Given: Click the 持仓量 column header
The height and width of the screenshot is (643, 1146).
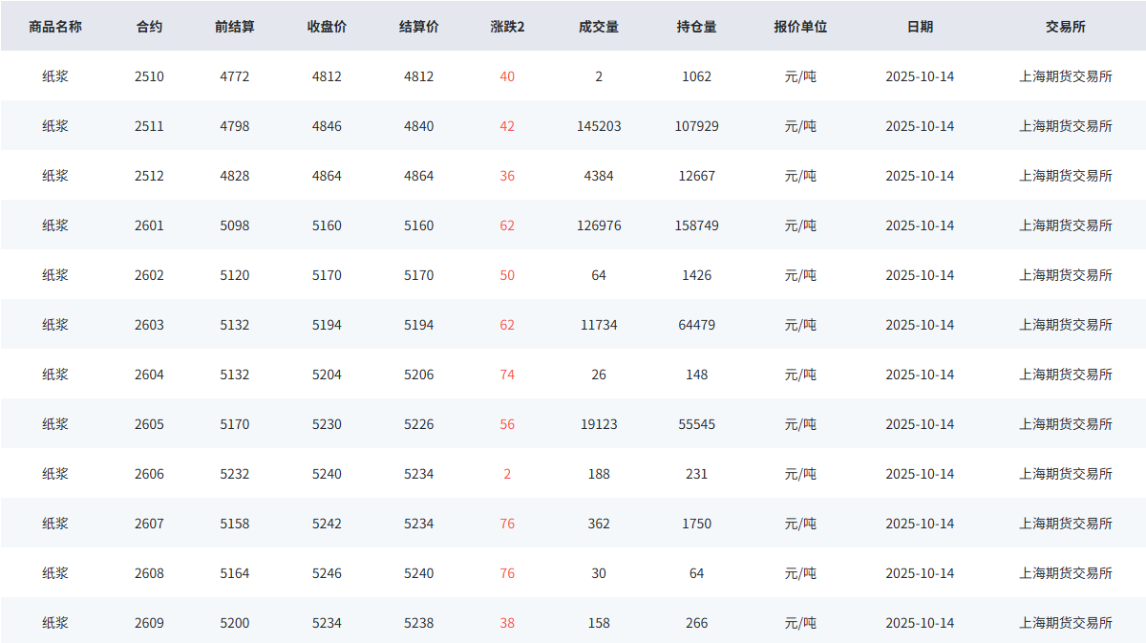Looking at the screenshot, I should coord(696,27).
